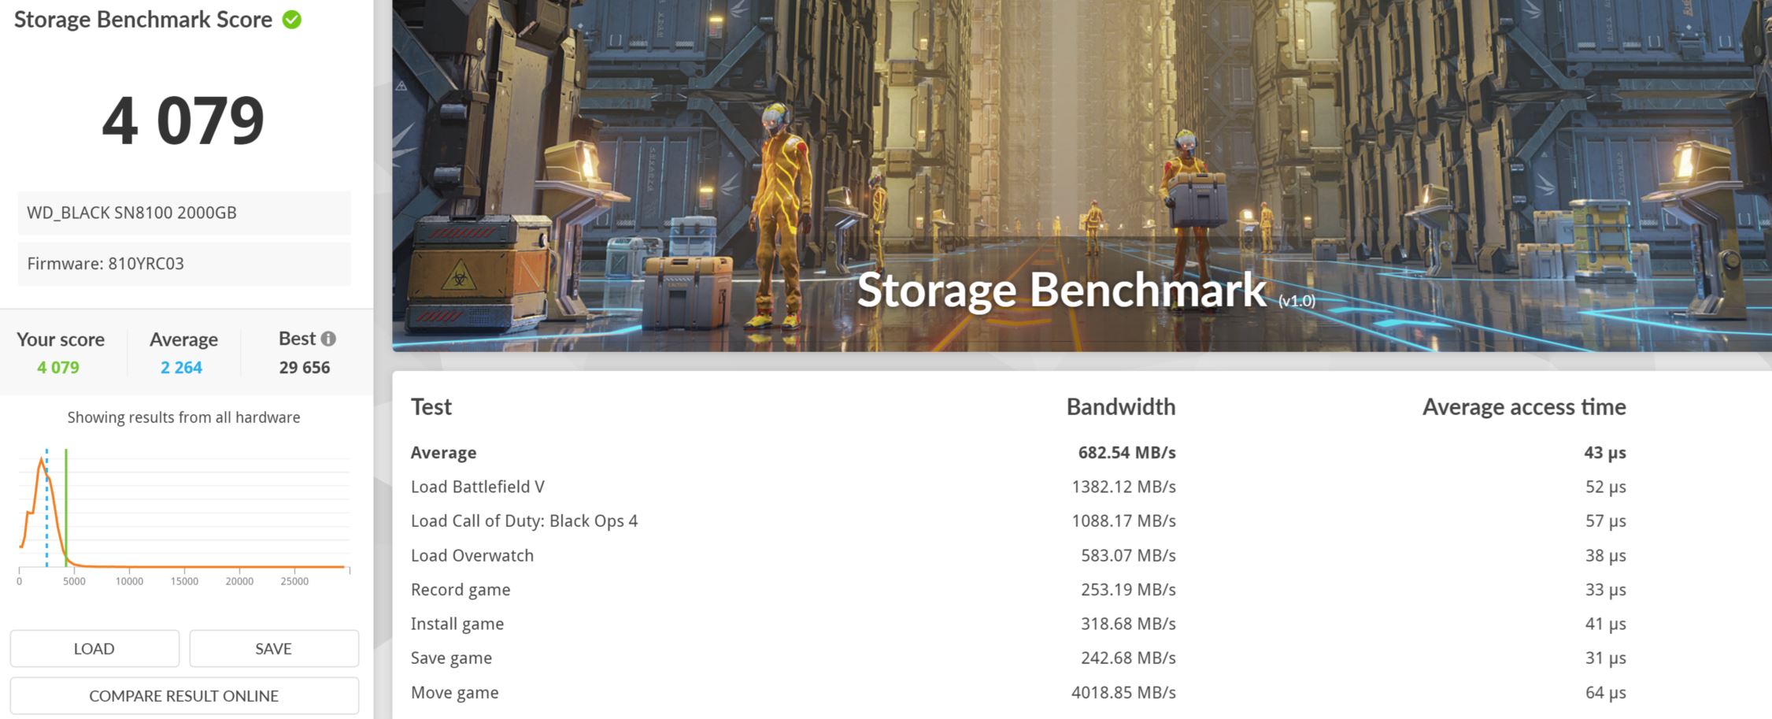Click the Firmware: 810YRC03 field
The image size is (1772, 719).
pos(184,264)
